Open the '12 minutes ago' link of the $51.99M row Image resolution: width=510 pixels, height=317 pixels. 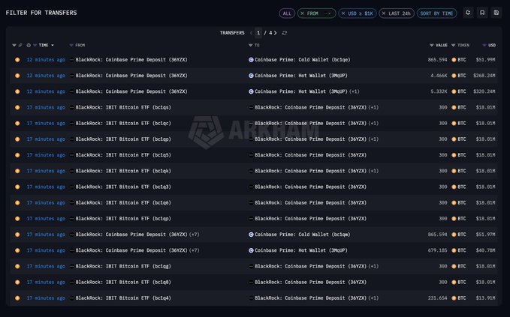click(x=46, y=60)
